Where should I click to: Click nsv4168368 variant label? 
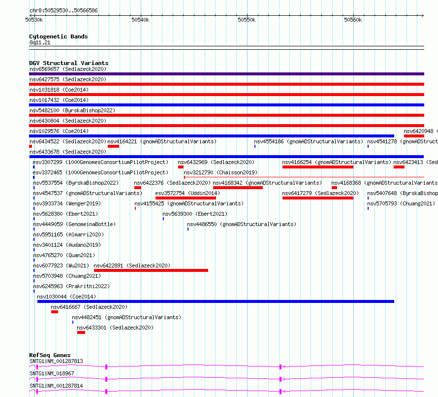pos(385,183)
